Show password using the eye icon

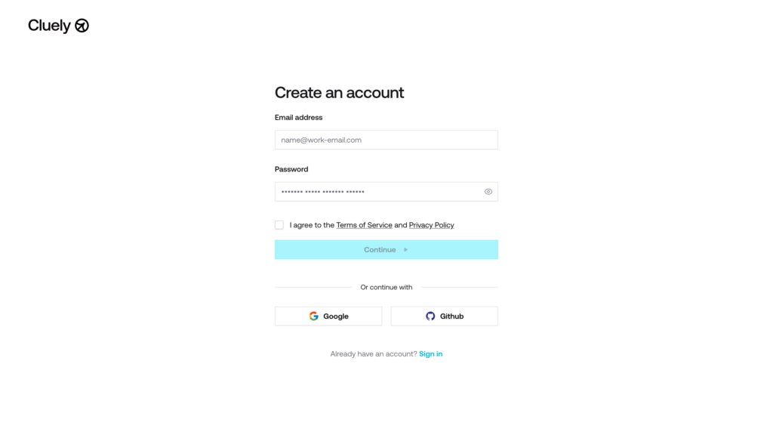488,192
